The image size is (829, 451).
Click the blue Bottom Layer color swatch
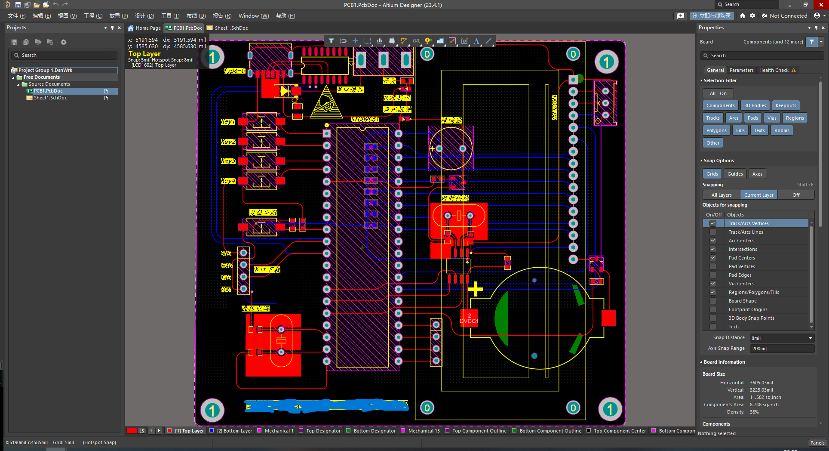211,431
